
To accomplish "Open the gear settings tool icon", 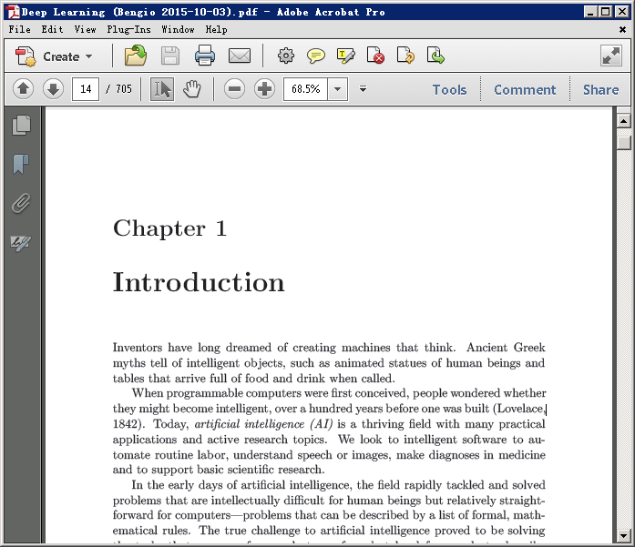I will pyautogui.click(x=286, y=56).
